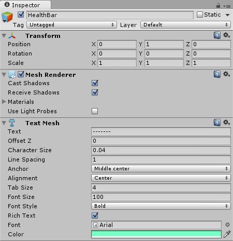Open the Alignment dropdown
Screen dimensions: 233x241
161,178
